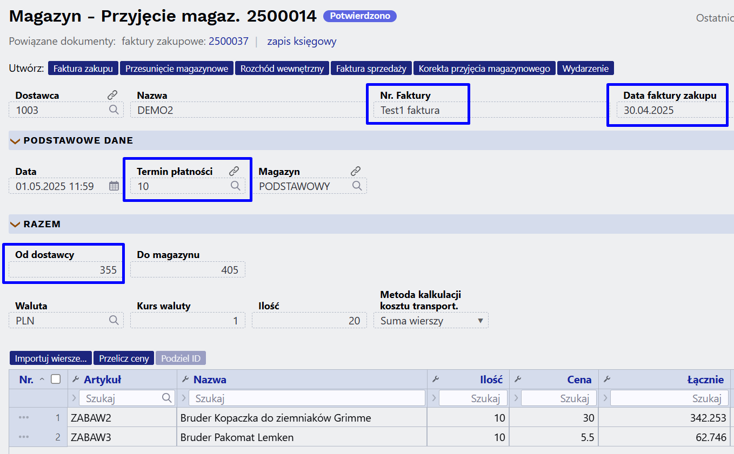Create Faktura sprzedaży
Screen dimensions: 734x454
click(371, 69)
